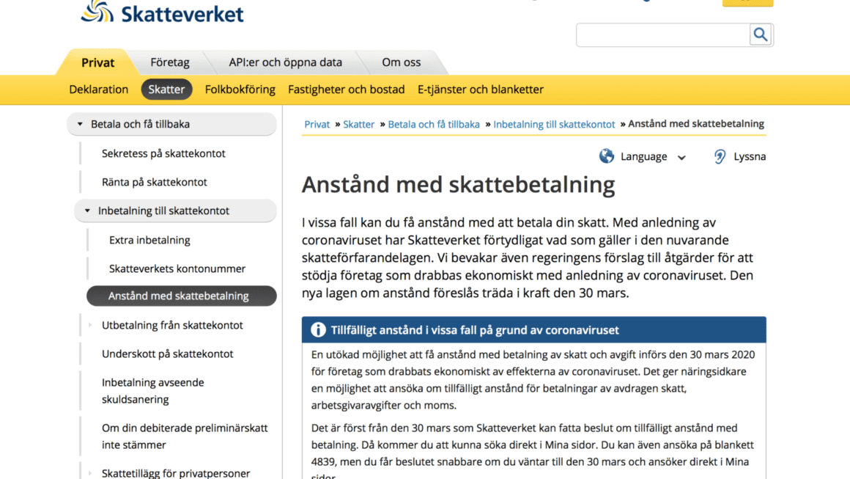
Task: Click the Skatter breadcrumb link
Action: click(358, 124)
